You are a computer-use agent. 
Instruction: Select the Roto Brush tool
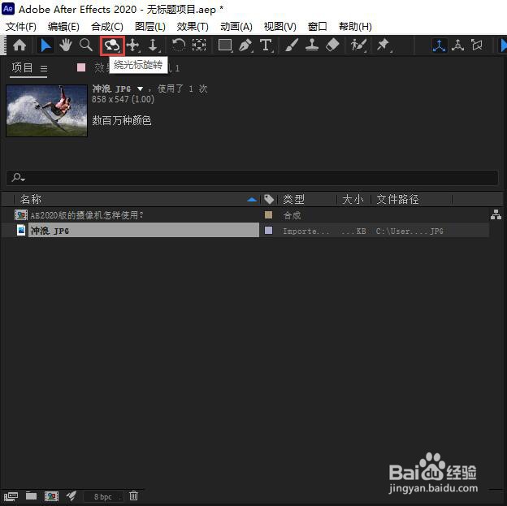[x=358, y=45]
